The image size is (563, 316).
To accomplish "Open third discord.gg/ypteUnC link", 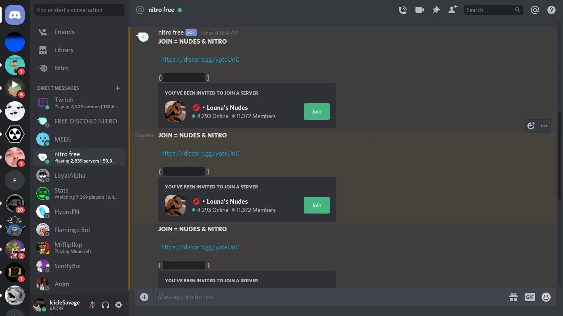I will [x=200, y=247].
